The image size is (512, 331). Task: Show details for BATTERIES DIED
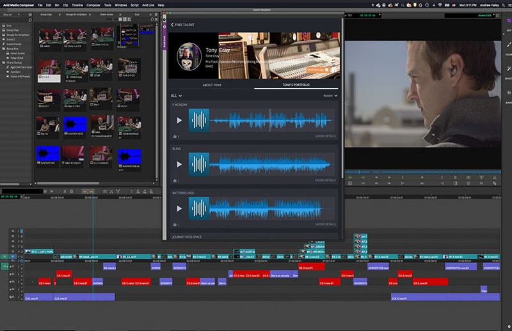[325, 224]
